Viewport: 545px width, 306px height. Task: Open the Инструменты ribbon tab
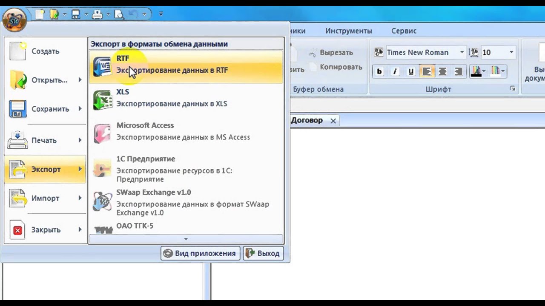coord(349,31)
